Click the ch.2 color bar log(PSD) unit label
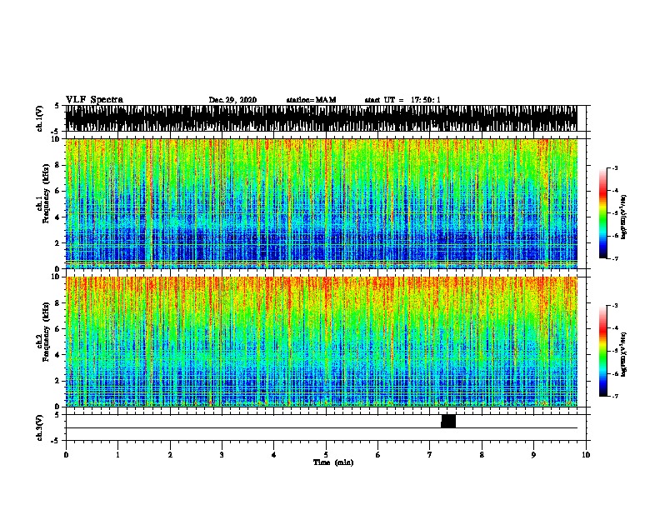 (624, 355)
